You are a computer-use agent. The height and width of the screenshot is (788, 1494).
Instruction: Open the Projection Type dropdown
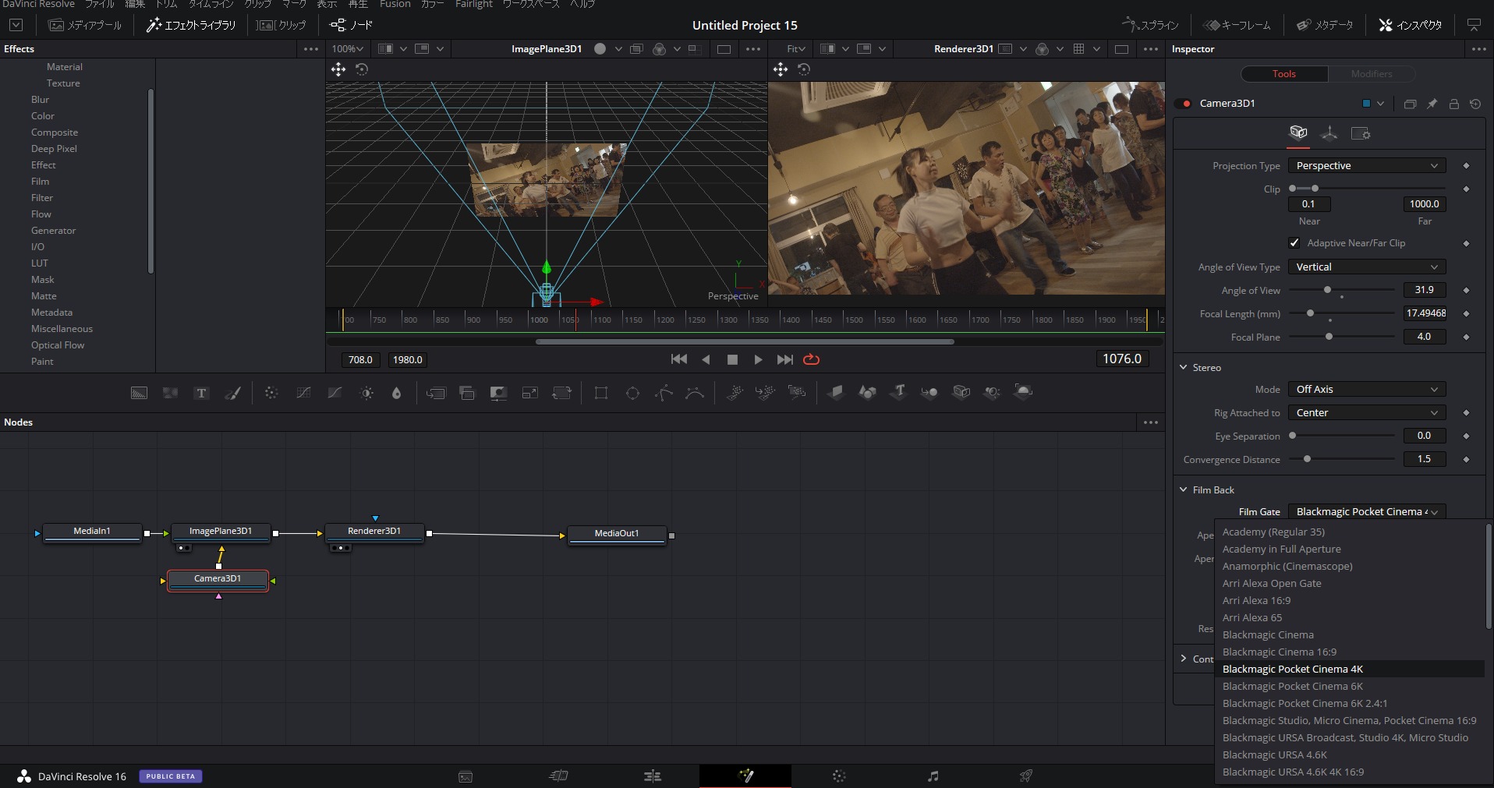[1366, 165]
